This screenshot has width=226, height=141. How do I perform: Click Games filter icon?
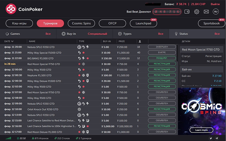pos(7,34)
